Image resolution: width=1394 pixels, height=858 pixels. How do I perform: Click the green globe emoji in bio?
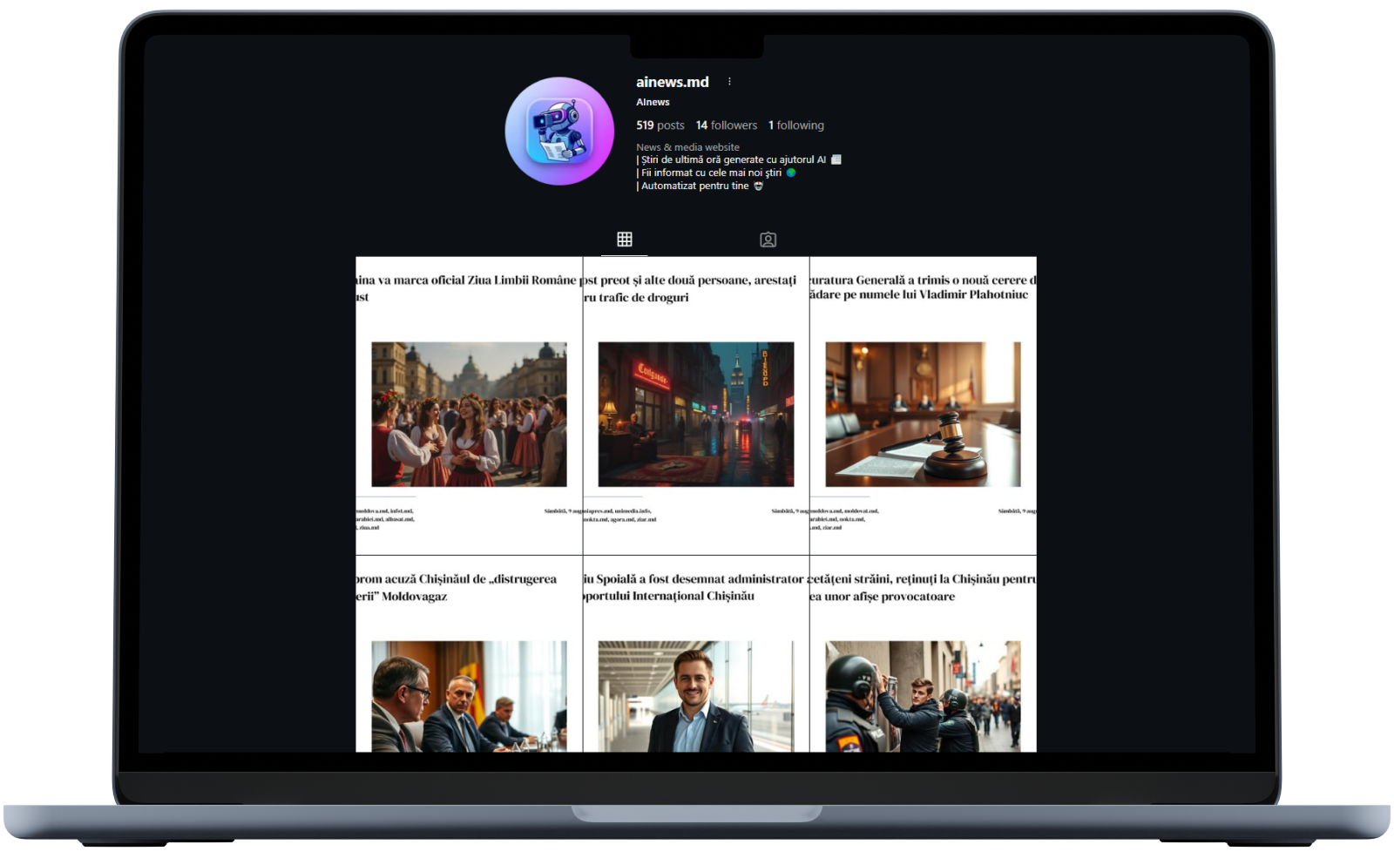click(x=791, y=172)
